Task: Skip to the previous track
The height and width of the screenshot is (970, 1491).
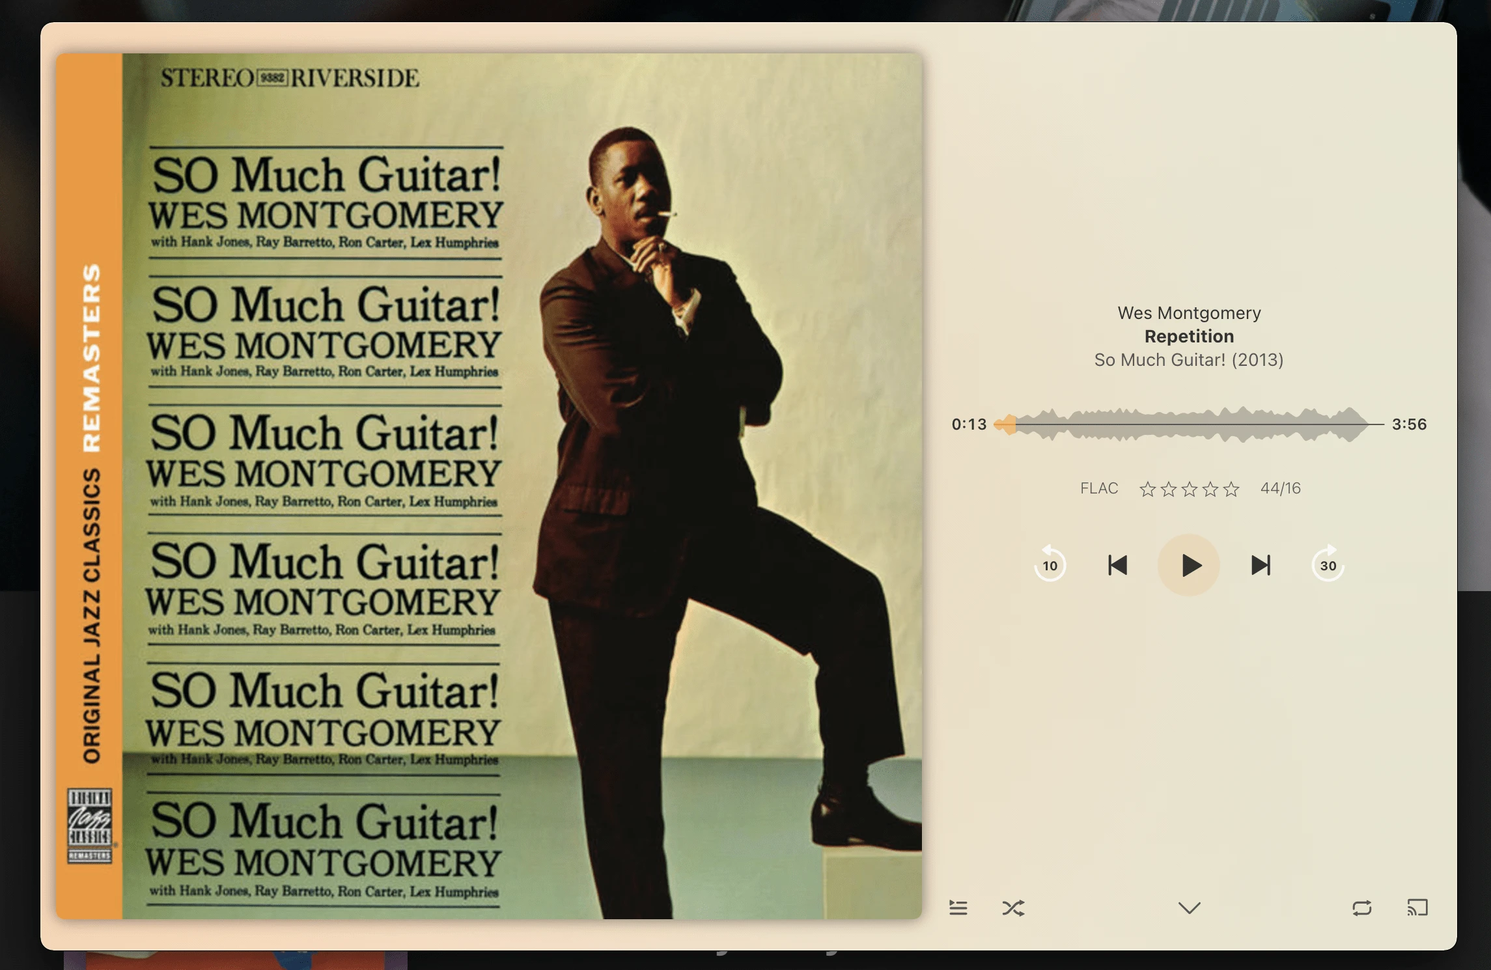Action: tap(1117, 565)
